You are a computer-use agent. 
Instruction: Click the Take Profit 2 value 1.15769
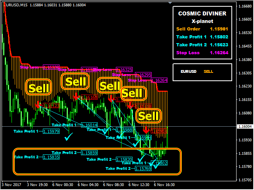coord(143,169)
